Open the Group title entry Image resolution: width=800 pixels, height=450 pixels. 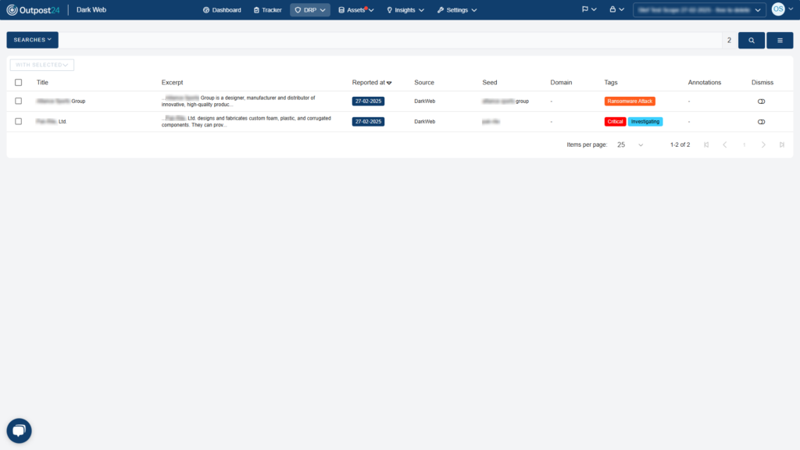coord(61,101)
